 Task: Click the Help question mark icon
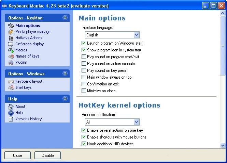point(11,113)
